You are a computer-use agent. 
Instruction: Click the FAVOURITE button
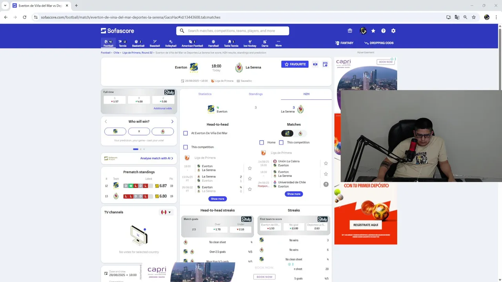click(295, 64)
